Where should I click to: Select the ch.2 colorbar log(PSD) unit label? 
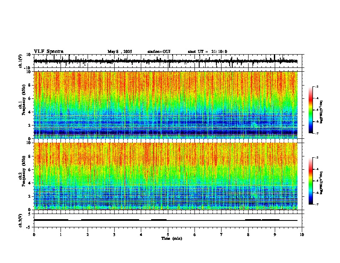tap(321, 183)
